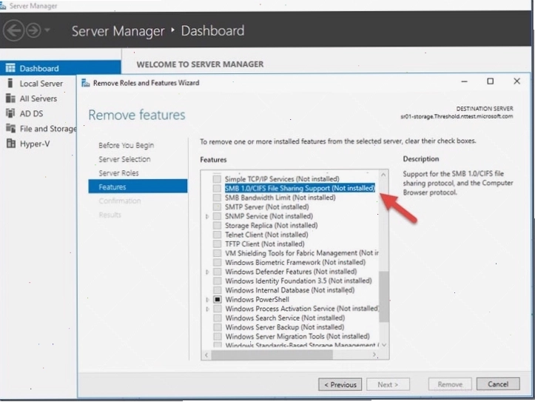Screen dimensions: 535x402
Task: Click the File and Storage Services icon
Action: pyautogui.click(x=10, y=128)
